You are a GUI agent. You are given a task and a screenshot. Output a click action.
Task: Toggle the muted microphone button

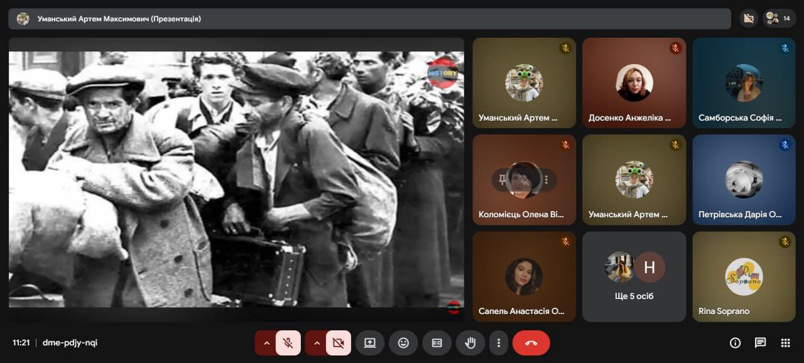point(288,343)
